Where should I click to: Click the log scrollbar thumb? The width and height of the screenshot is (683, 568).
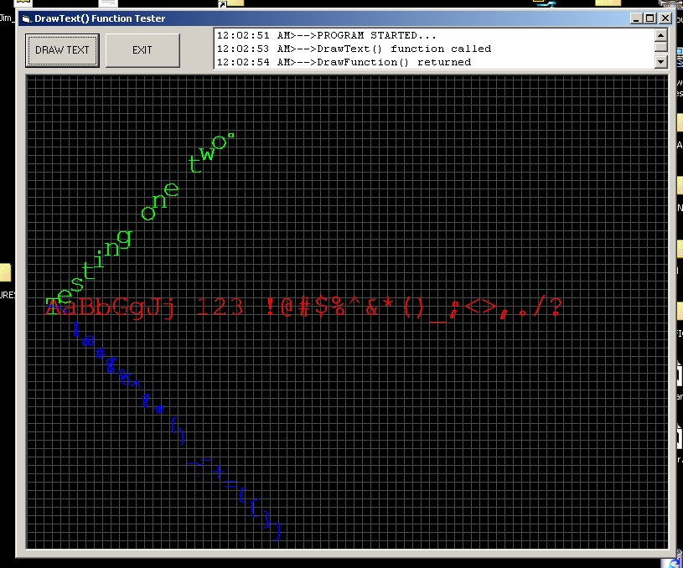pyautogui.click(x=660, y=47)
